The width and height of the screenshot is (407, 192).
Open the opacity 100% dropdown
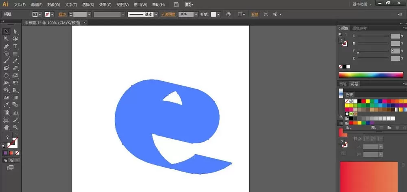pyautogui.click(x=196, y=15)
